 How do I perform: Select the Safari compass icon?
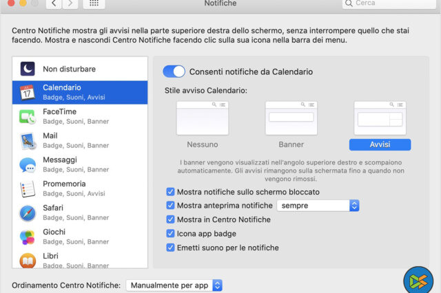tap(28, 213)
